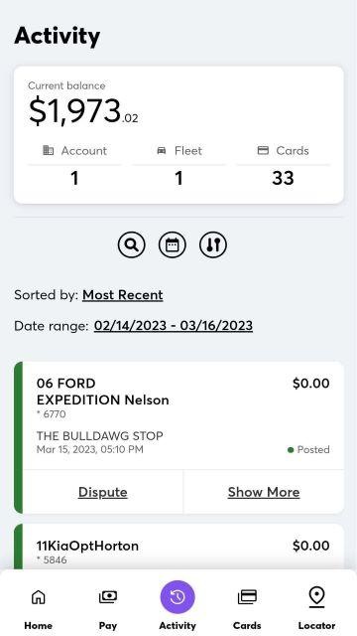Change the Most Recent sort option
This screenshot has width=357, height=636.
pos(123,295)
